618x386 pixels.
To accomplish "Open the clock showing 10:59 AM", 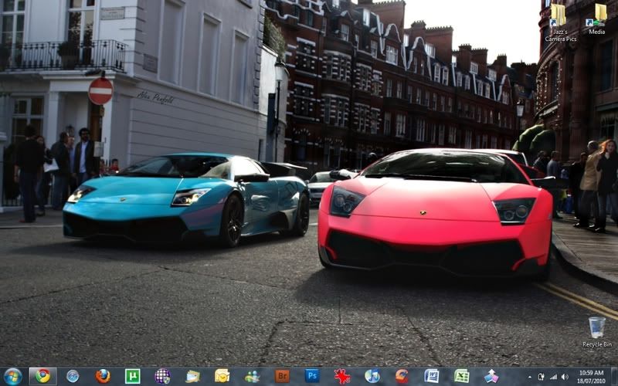I will pyautogui.click(x=591, y=376).
